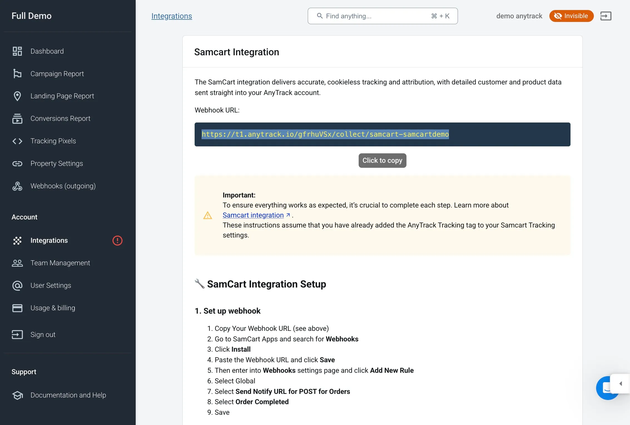Click the warning triangle icon in notice
This screenshot has width=630, height=425.
(x=207, y=215)
